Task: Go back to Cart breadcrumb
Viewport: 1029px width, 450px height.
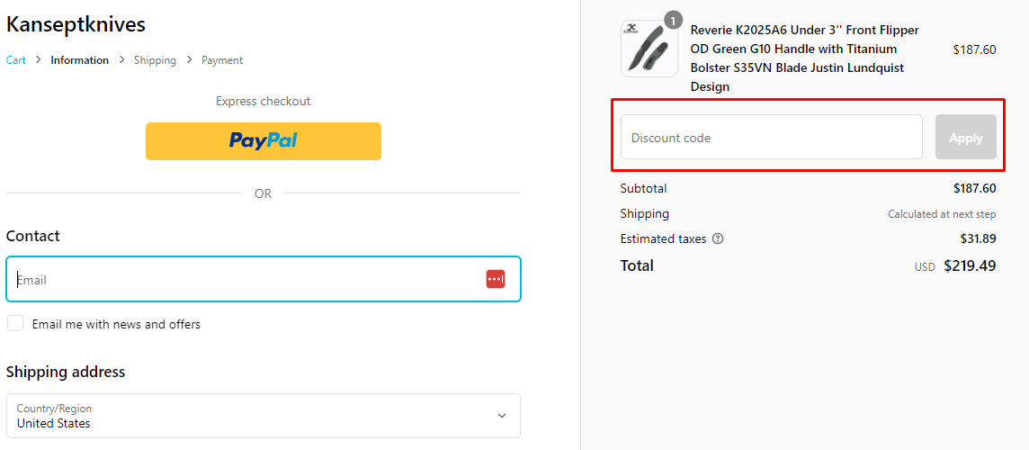Action: click(x=16, y=60)
